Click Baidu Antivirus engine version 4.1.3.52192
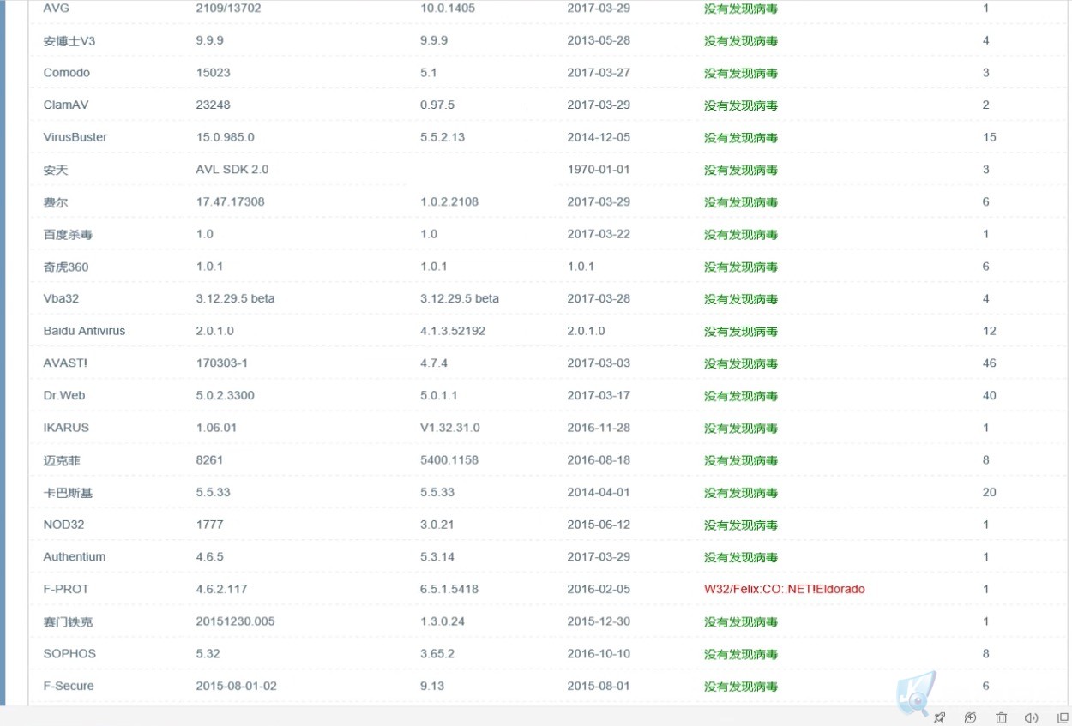The height and width of the screenshot is (726, 1072). (453, 331)
